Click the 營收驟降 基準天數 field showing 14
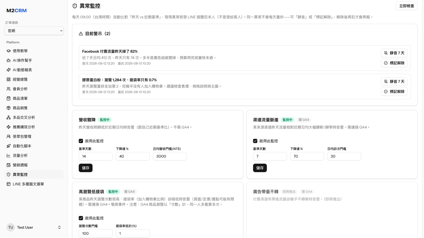The image size is (424, 238). 96,156
